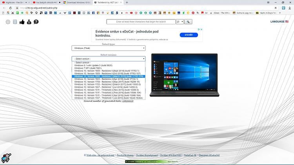Open the AStats bookmark
Image resolution: width=294 pixels, height=165 pixels.
(220, 13)
